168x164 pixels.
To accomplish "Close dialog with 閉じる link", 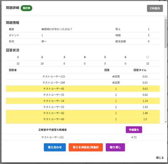I will click(x=160, y=158).
